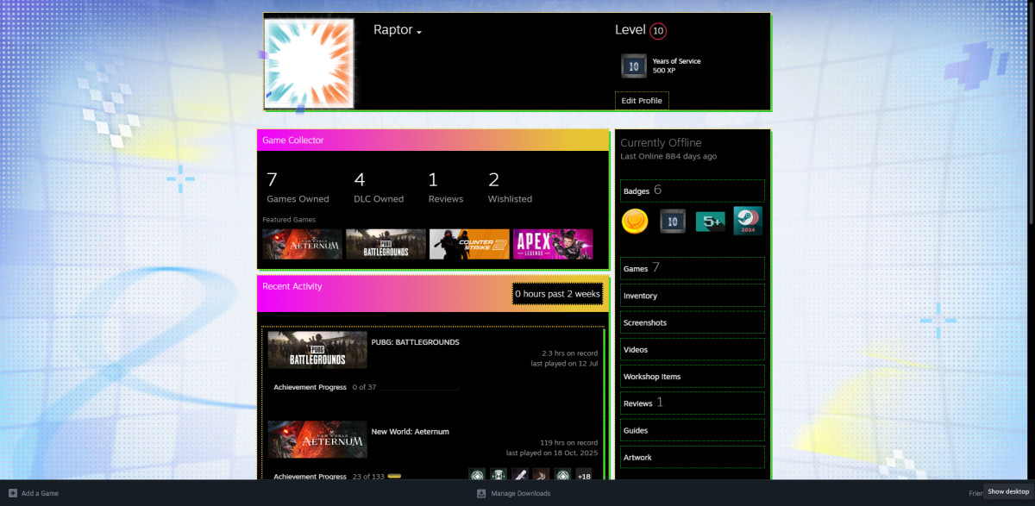
Task: Click the '500 XP' text
Action: tap(664, 71)
